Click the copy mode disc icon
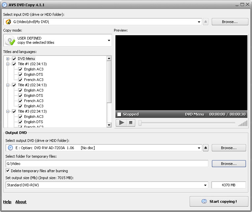Viewport: 252px width, 212px height. (10, 40)
